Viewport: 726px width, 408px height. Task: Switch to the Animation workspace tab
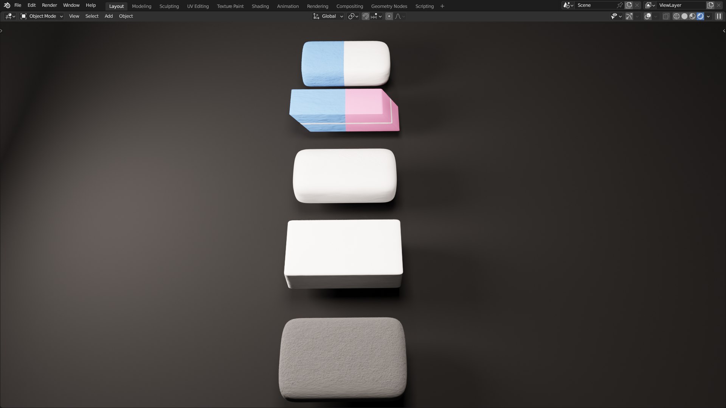288,6
